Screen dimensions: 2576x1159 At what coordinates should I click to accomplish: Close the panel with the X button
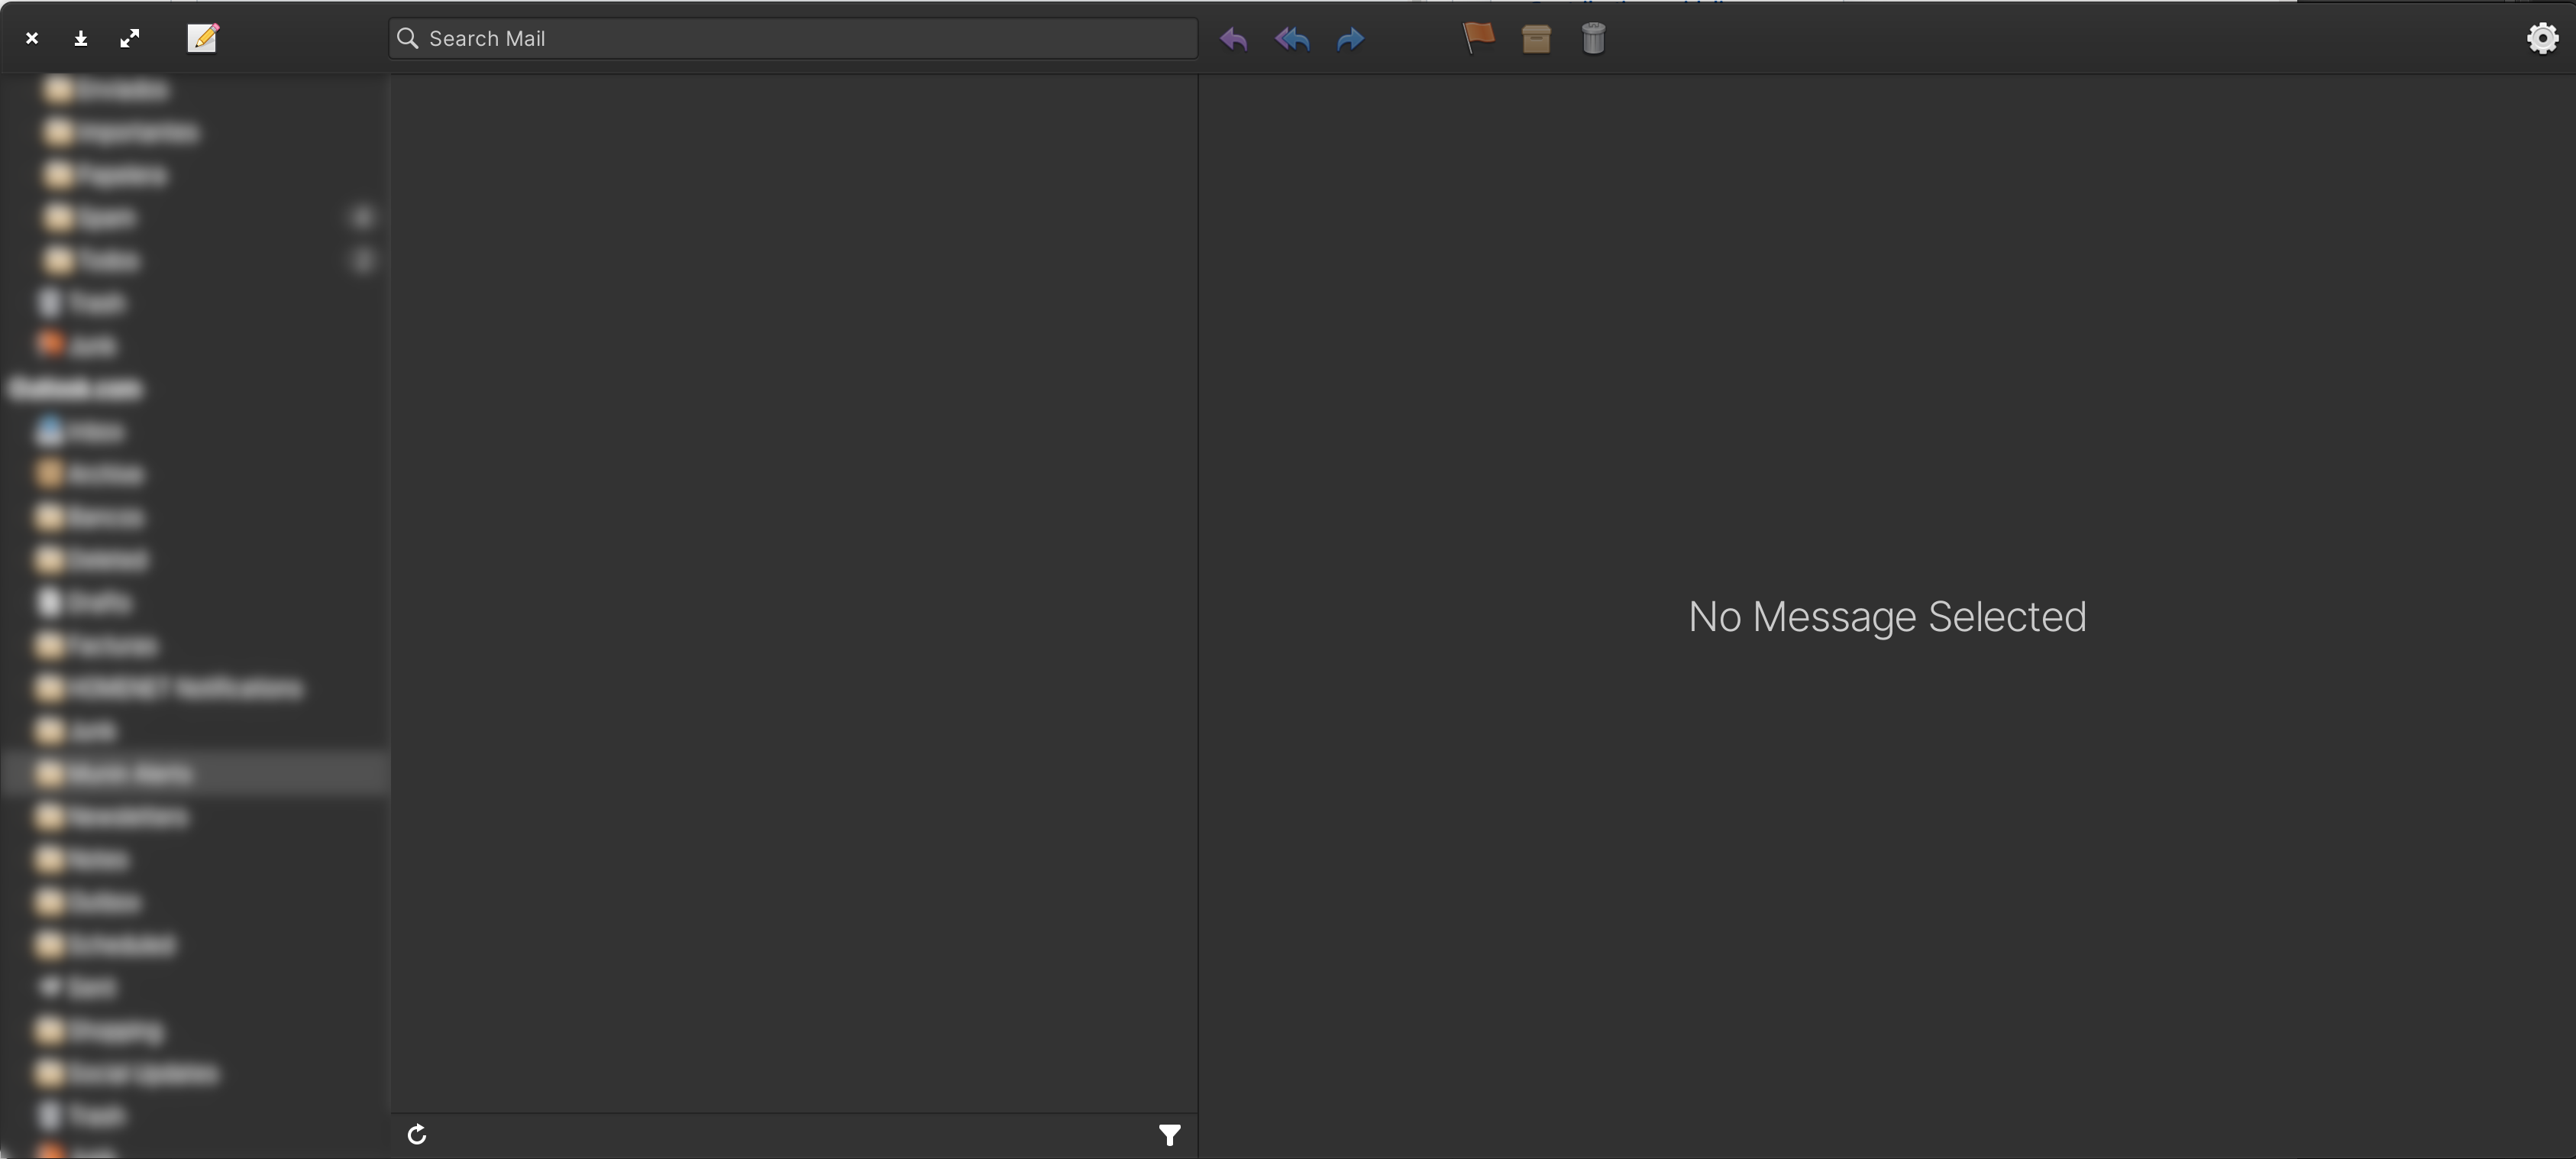31,38
